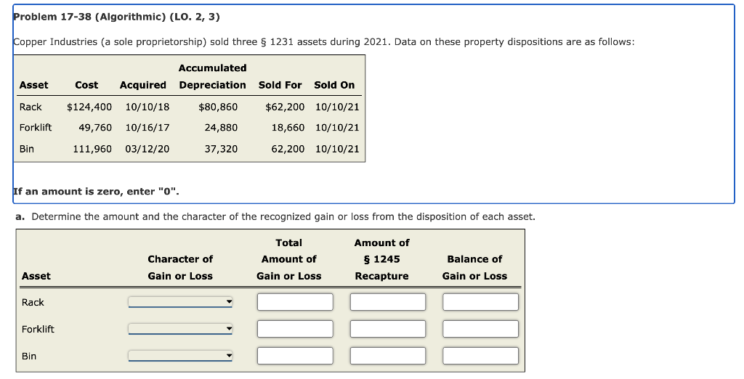Select Bin accumulated depreciation 37,320
This screenshot has height=379, width=744.
(221, 149)
